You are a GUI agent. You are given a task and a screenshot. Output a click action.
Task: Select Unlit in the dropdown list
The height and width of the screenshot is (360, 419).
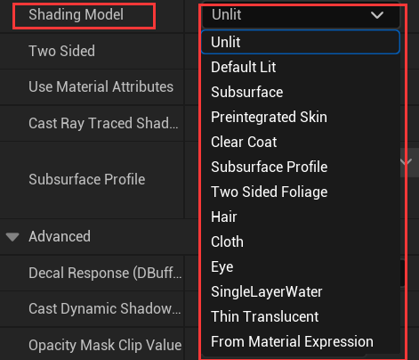tap(301, 42)
